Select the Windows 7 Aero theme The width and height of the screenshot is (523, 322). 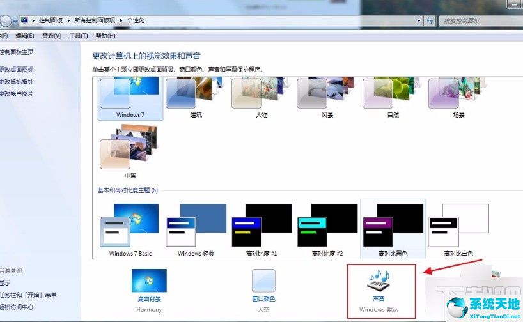coord(130,98)
